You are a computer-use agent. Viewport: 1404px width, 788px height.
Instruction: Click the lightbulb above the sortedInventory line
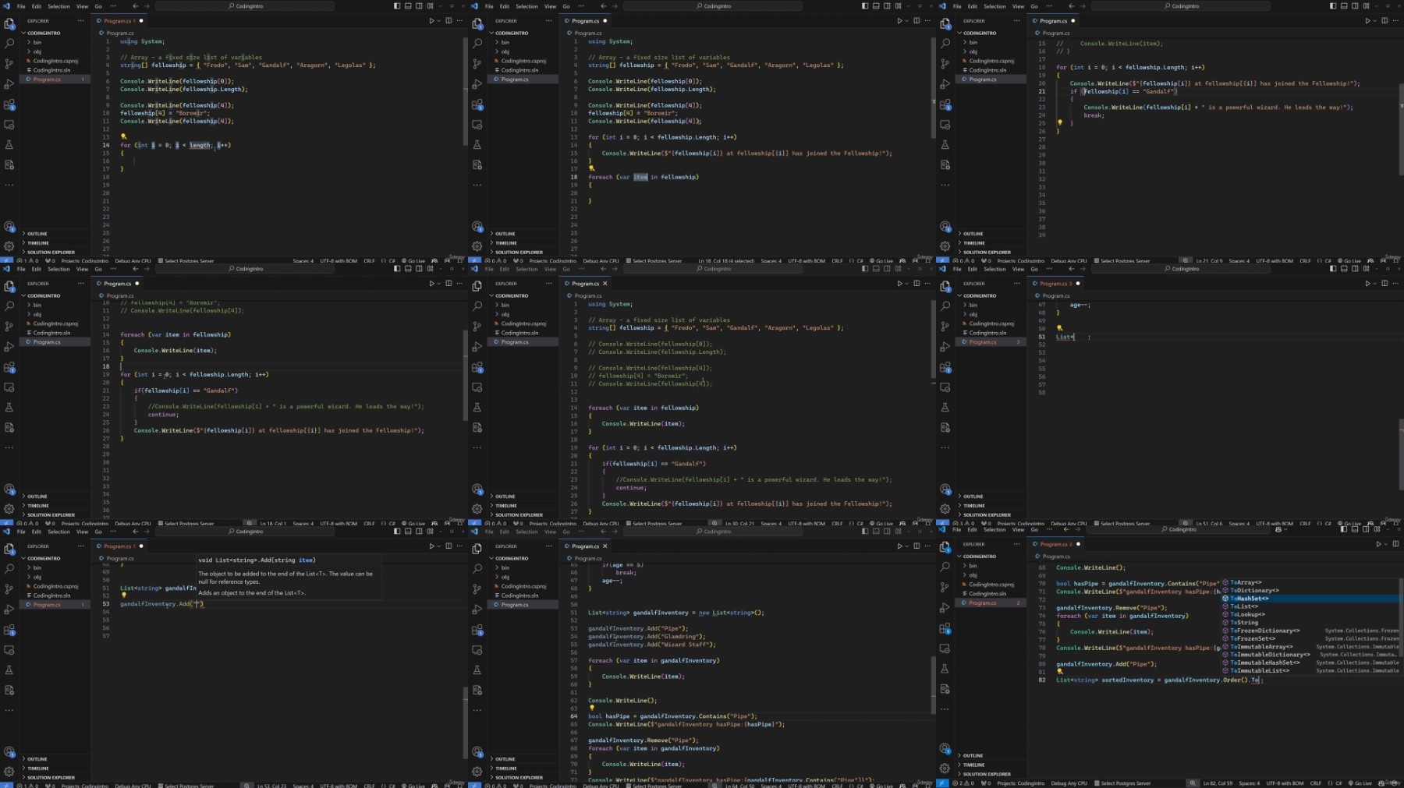(1059, 671)
